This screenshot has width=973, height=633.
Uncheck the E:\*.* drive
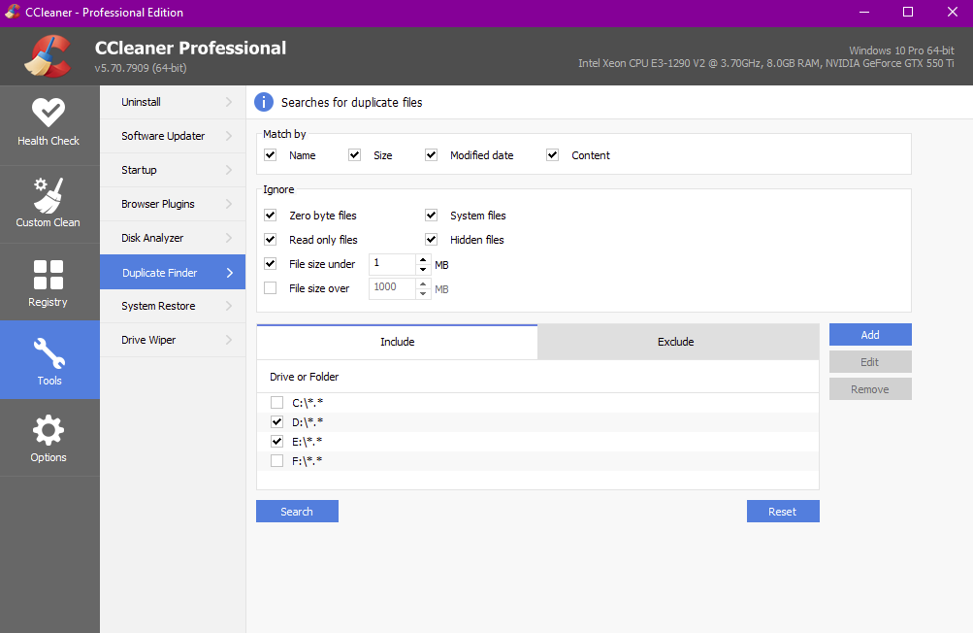click(x=276, y=441)
